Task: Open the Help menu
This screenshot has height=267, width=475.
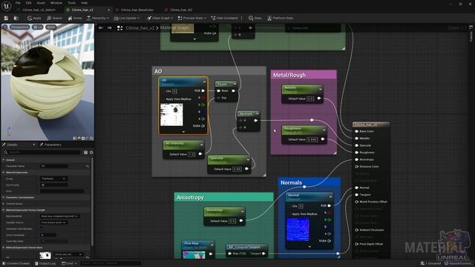Action: pyautogui.click(x=84, y=3)
